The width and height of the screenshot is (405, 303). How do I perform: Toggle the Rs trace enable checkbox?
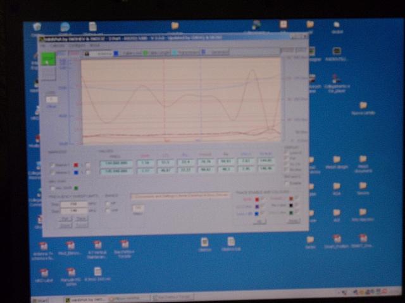[x=297, y=205]
